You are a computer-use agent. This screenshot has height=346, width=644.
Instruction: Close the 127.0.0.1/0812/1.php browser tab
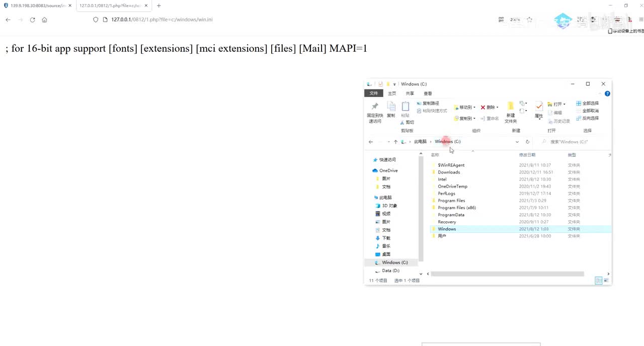coord(146,6)
